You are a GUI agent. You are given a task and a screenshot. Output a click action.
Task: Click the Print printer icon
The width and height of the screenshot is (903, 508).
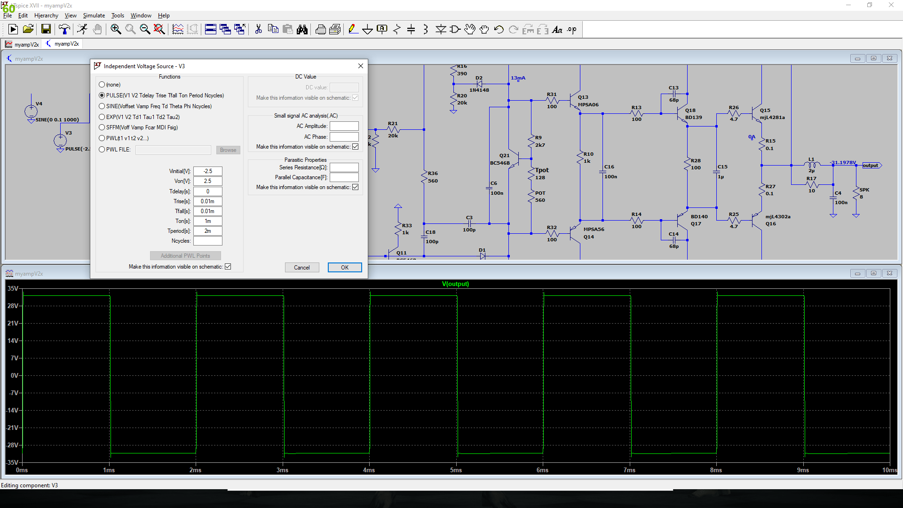click(320, 30)
